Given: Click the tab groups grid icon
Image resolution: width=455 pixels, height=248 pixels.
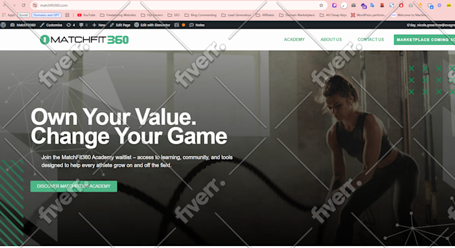Looking at the screenshot, I should [68, 15].
